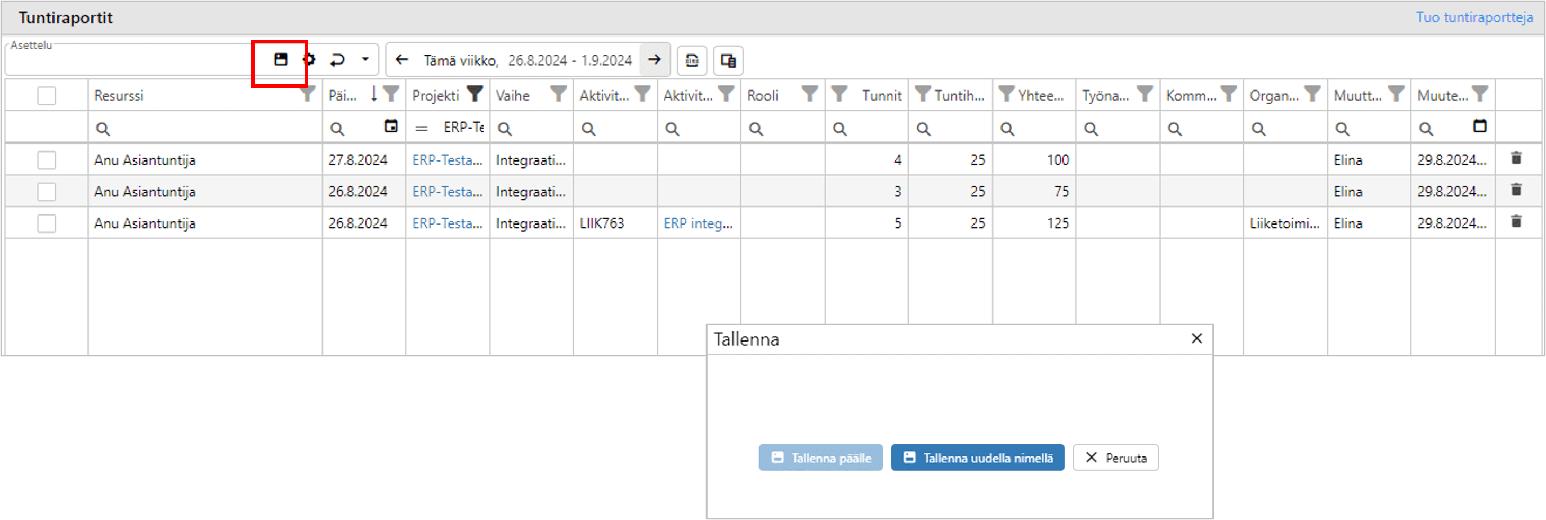Open the Rooli column filter dropdown

(x=810, y=94)
